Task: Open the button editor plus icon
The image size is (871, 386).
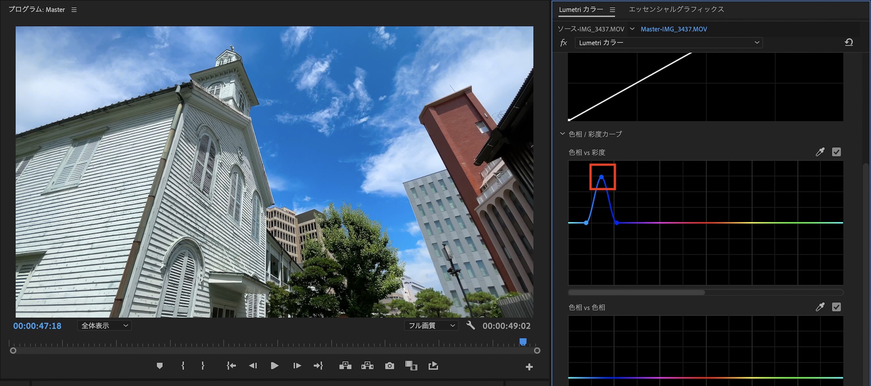Action: [x=529, y=367]
